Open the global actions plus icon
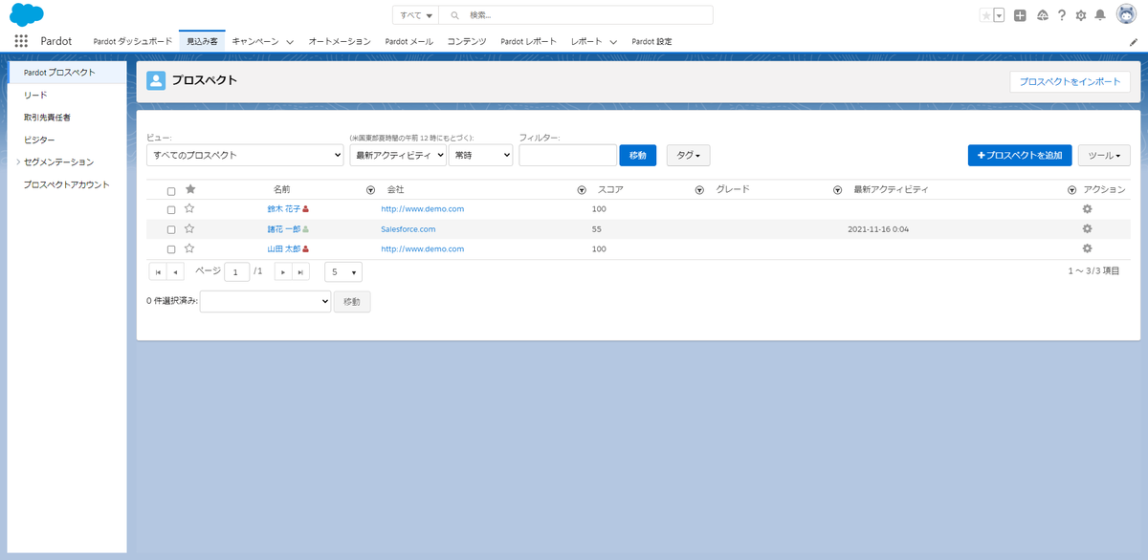Viewport: 1148px width, 560px height. pyautogui.click(x=1021, y=15)
